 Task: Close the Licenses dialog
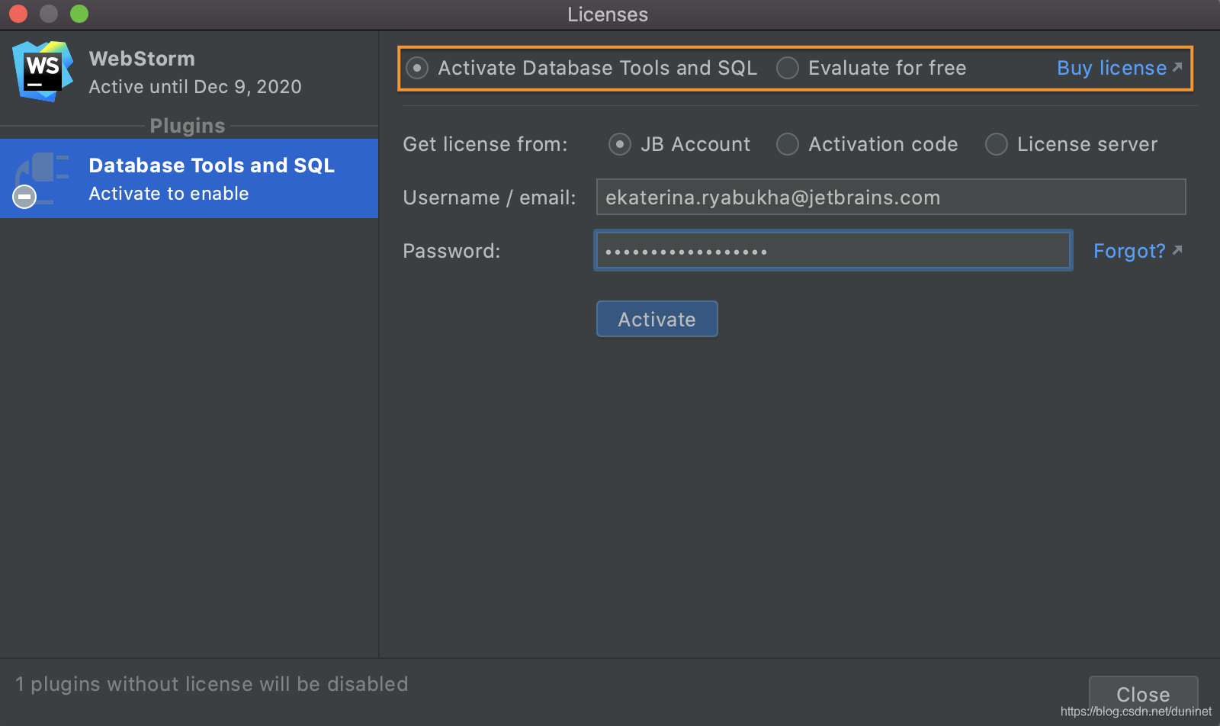tap(1142, 694)
